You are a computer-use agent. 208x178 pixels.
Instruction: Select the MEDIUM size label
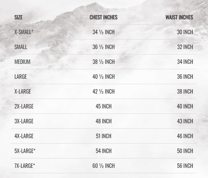click(22, 62)
